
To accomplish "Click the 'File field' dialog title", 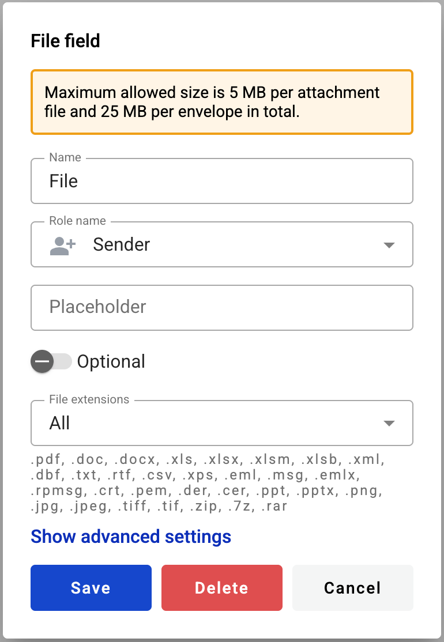I will click(65, 41).
